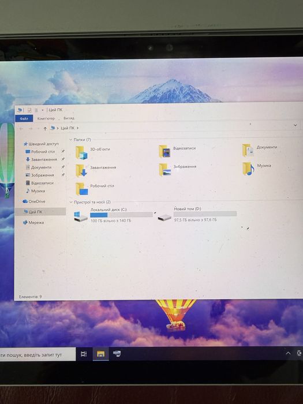The width and height of the screenshot is (303, 404).
Task: Click the Back arrow navigation button
Action: coord(21,128)
